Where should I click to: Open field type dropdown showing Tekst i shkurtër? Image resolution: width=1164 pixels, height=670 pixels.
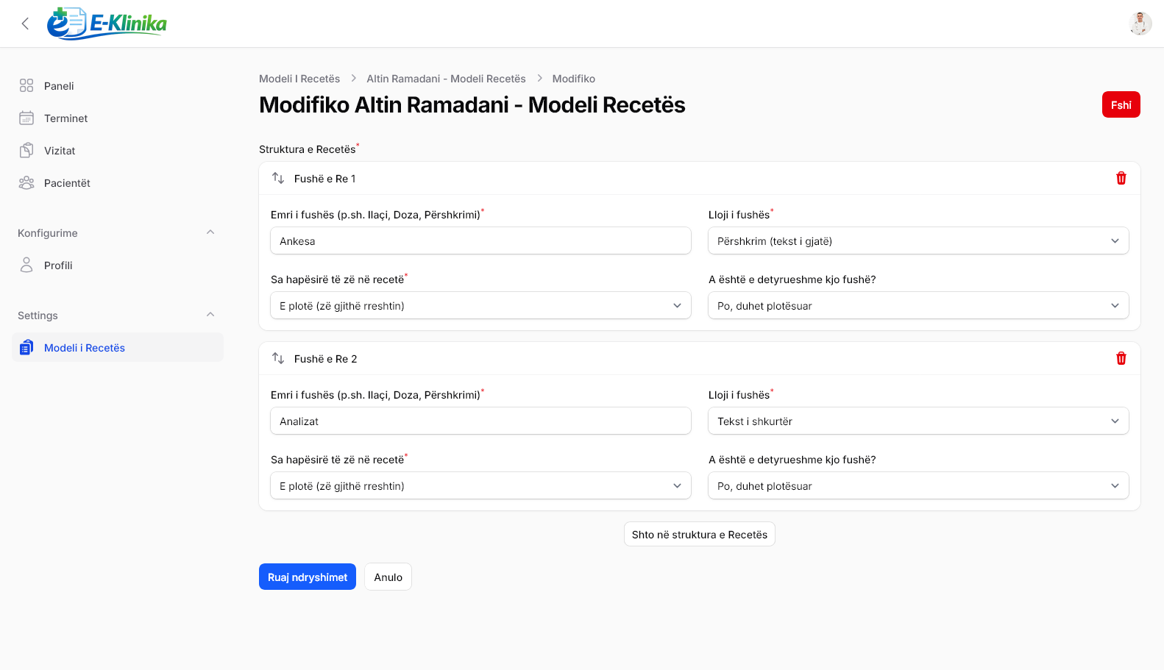(918, 421)
